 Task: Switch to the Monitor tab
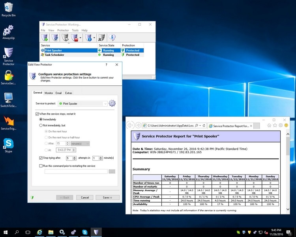(49, 93)
